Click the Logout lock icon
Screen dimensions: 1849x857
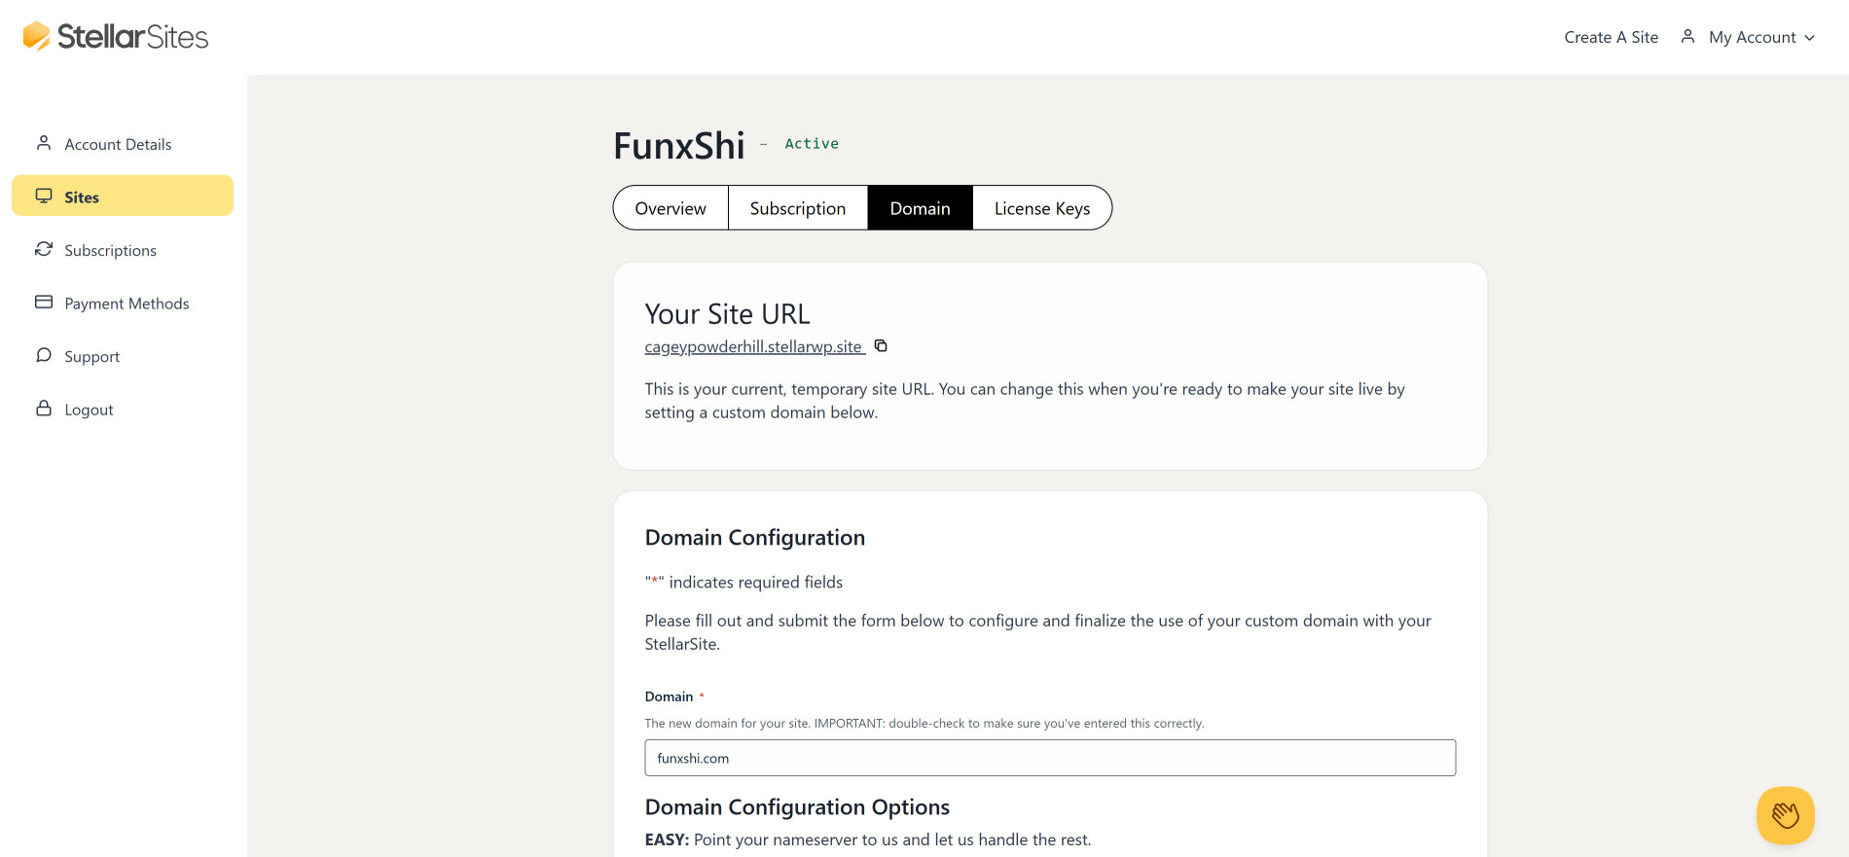[44, 408]
